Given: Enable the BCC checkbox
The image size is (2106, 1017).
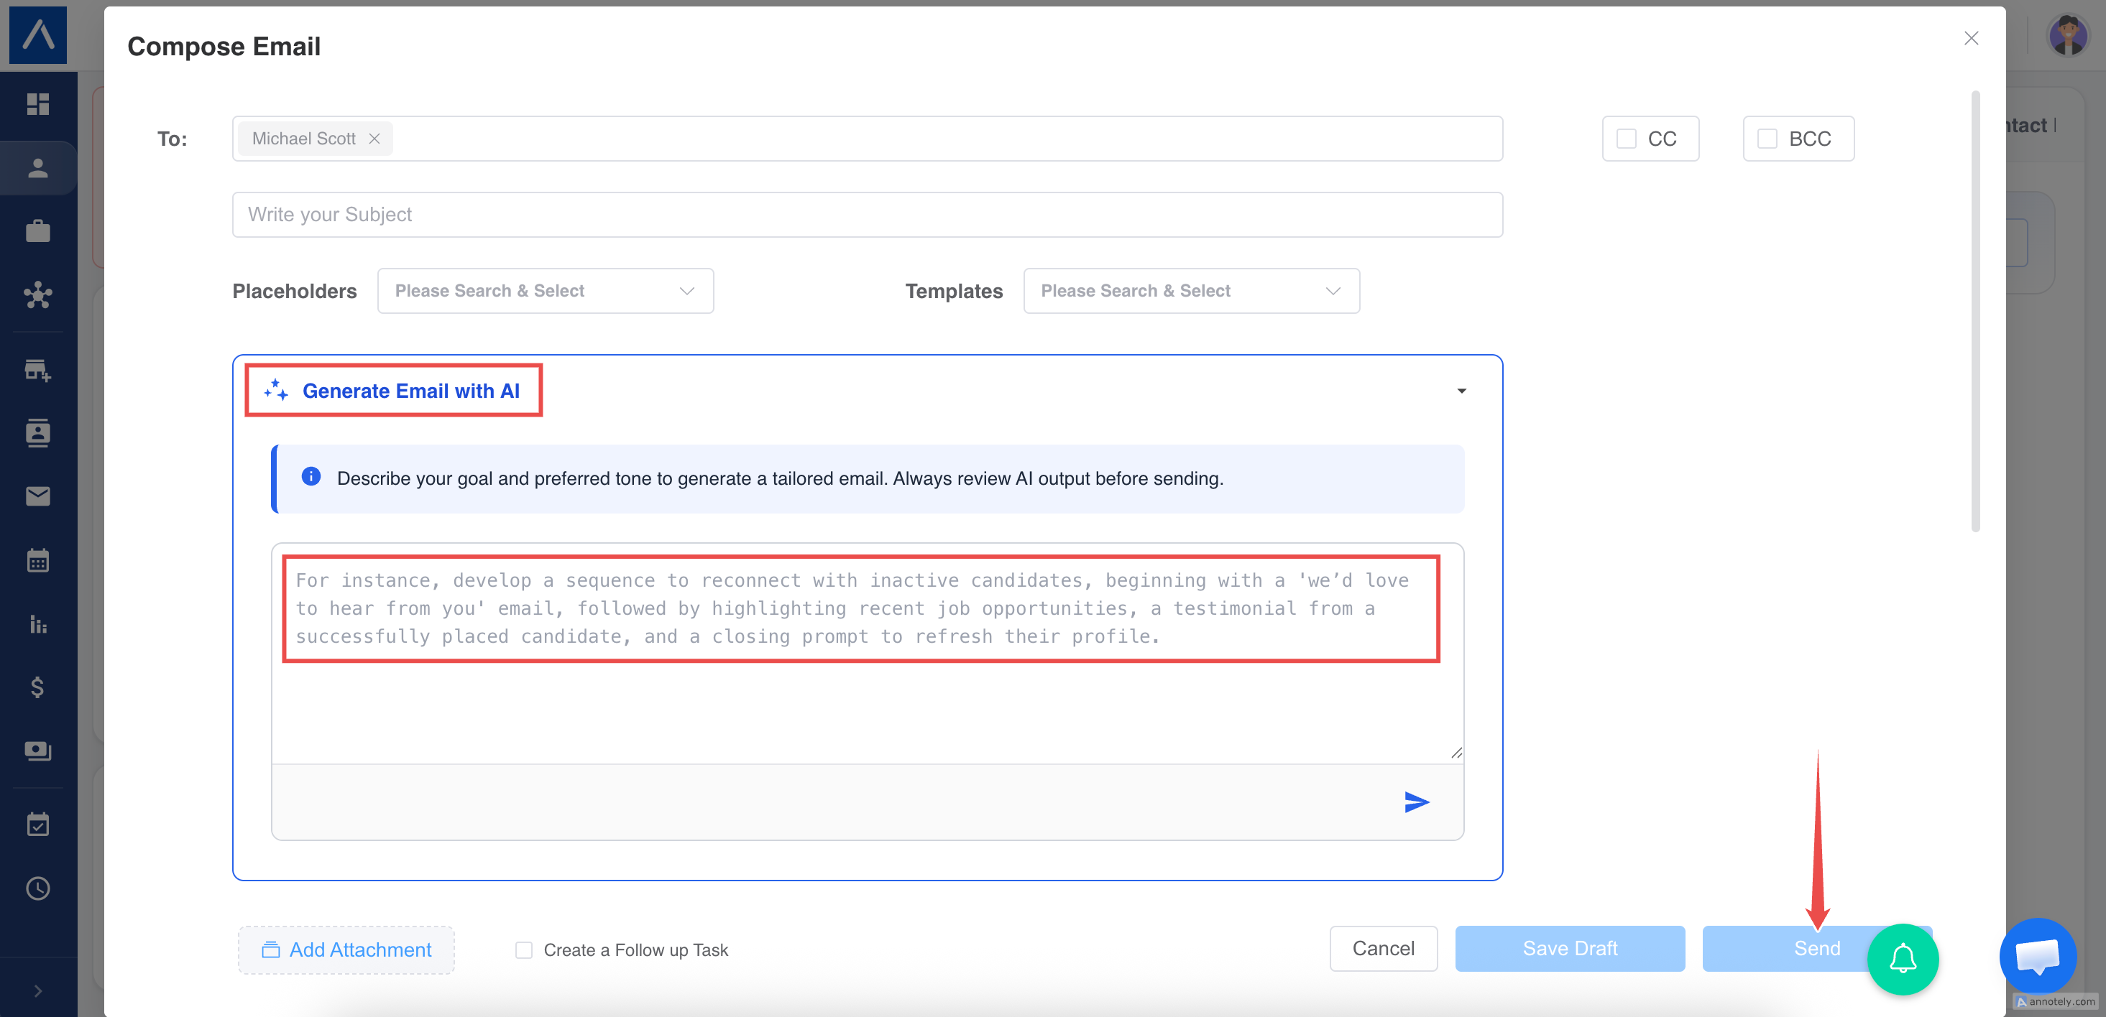Looking at the screenshot, I should click(x=1767, y=139).
